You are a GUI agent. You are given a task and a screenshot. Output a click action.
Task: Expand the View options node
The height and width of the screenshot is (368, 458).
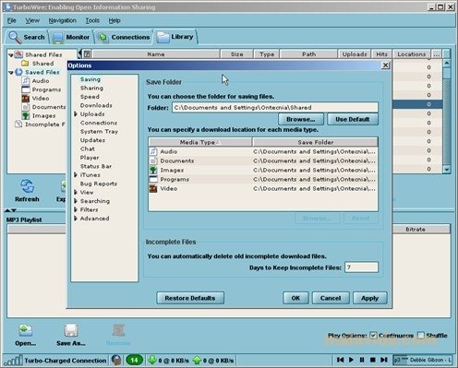[76, 192]
